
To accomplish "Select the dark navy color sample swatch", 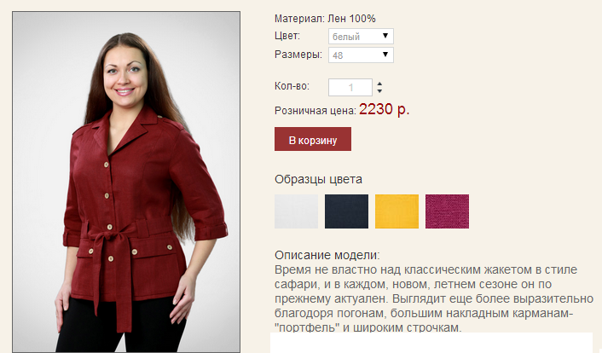I will [x=346, y=211].
